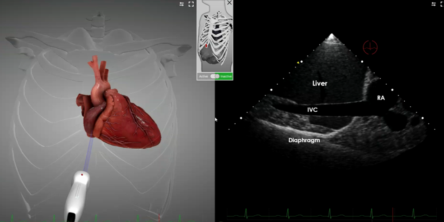This screenshot has height=222, width=444.
Task: Click the swap arrows icon in the ultrasound panel
Action: [x=434, y=4]
